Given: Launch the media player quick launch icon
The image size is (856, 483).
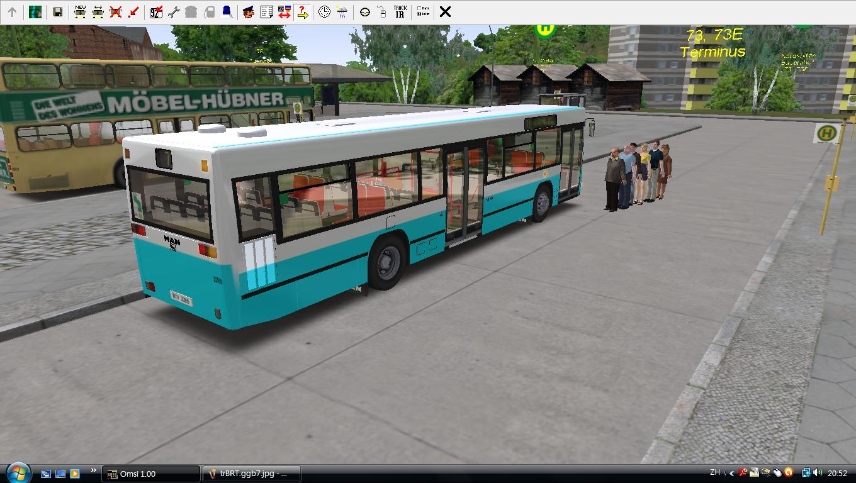Looking at the screenshot, I should pyautogui.click(x=75, y=474).
